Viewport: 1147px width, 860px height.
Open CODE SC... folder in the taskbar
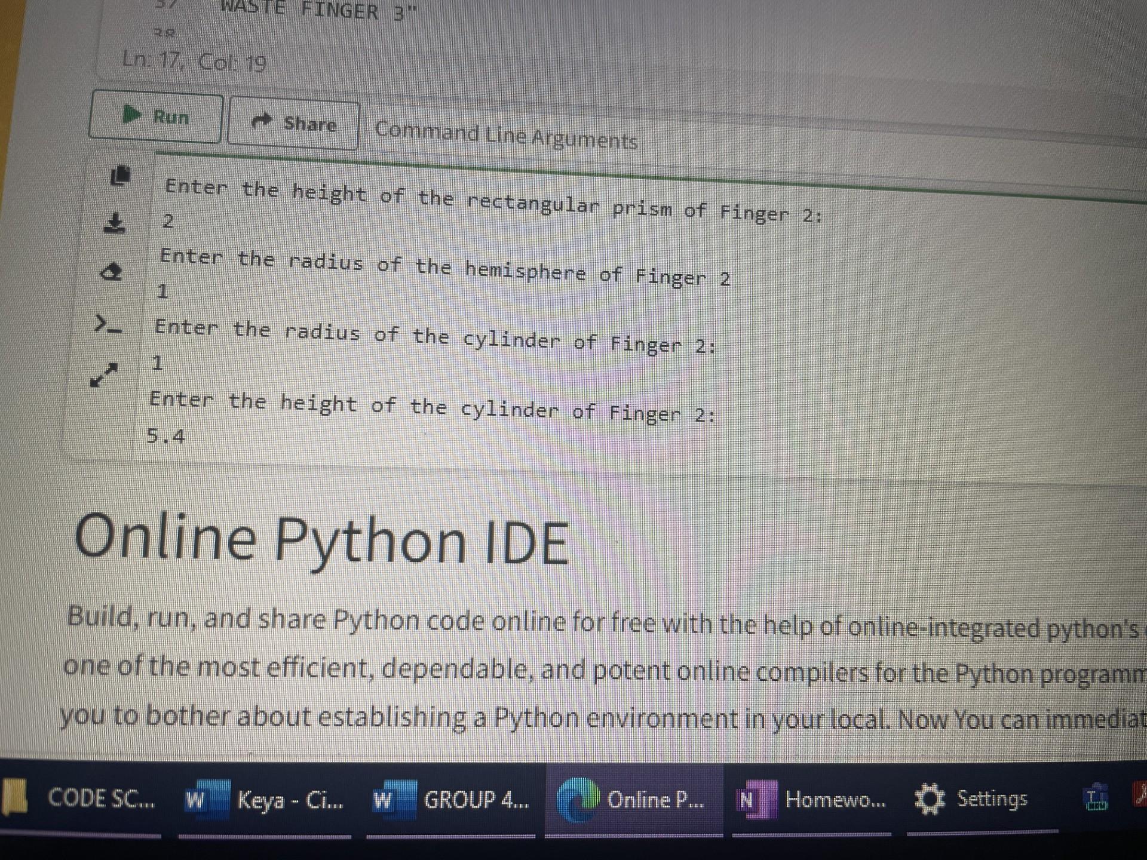click(x=80, y=799)
